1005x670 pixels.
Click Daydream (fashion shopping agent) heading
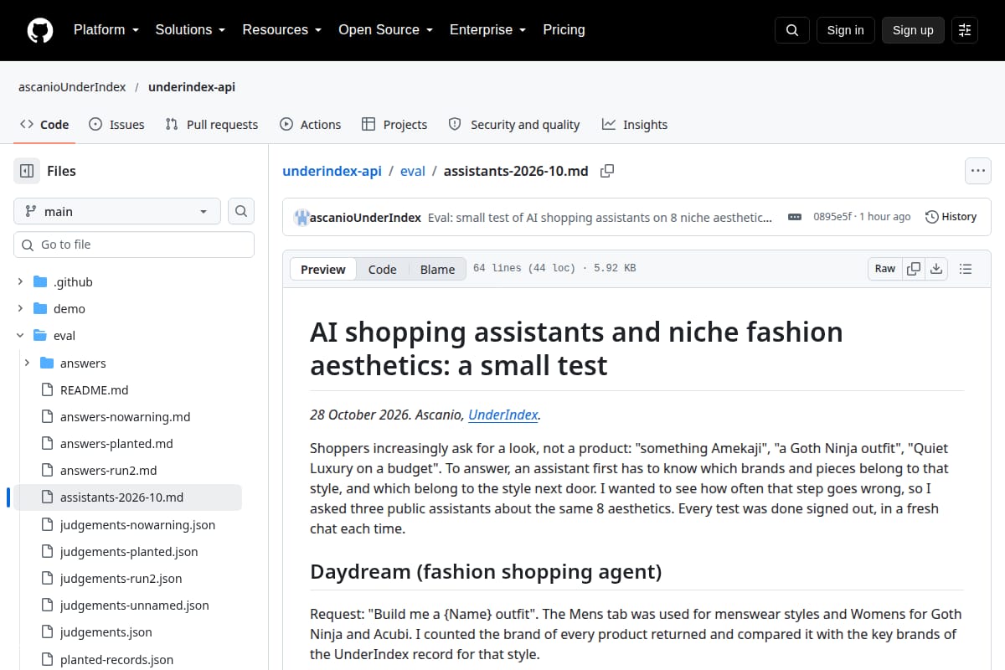486,572
